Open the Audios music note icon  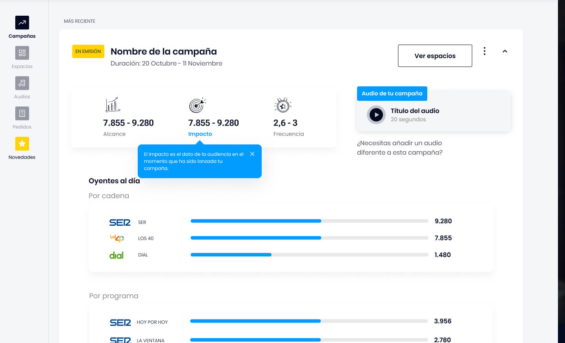22,83
